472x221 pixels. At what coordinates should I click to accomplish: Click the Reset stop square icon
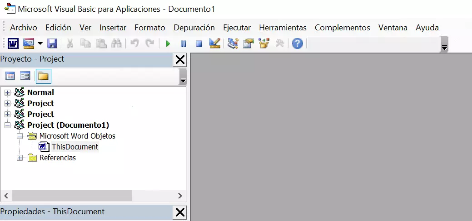[199, 44]
